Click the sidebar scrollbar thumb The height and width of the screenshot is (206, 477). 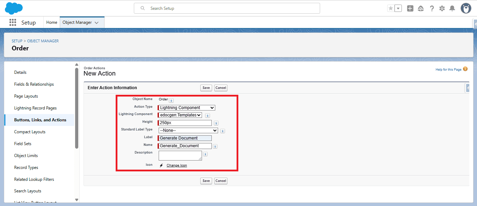point(77,108)
